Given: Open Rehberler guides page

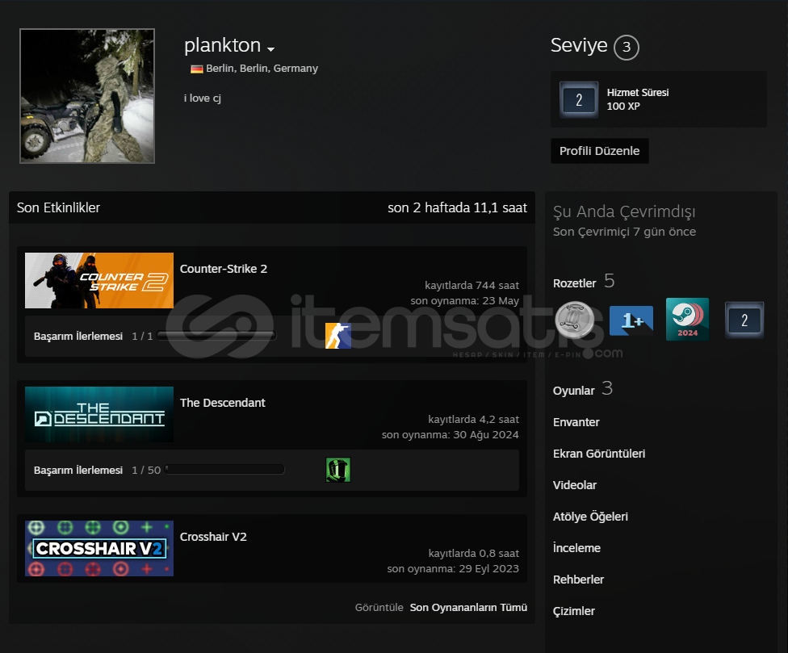Looking at the screenshot, I should [578, 580].
